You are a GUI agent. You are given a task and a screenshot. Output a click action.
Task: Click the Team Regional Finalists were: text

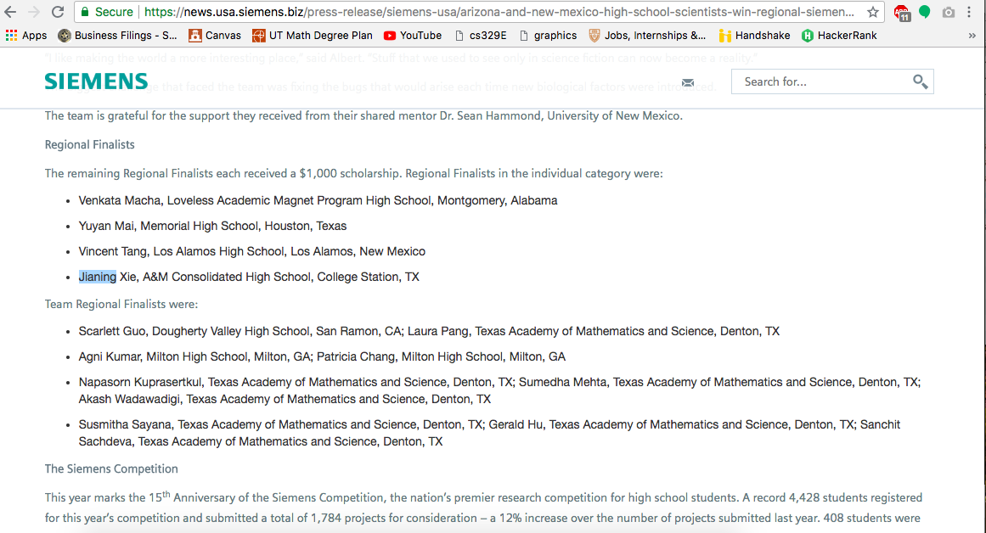click(121, 304)
